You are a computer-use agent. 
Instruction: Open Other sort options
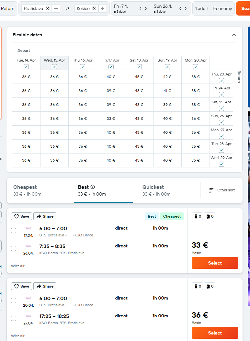click(x=222, y=190)
